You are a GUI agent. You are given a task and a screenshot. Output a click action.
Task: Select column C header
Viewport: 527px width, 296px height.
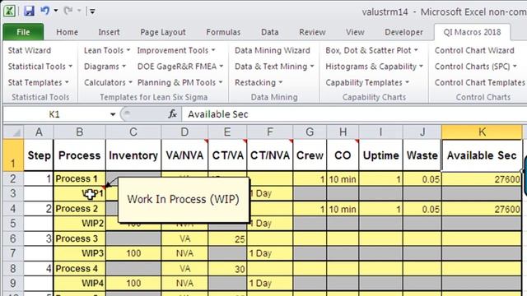(x=133, y=132)
